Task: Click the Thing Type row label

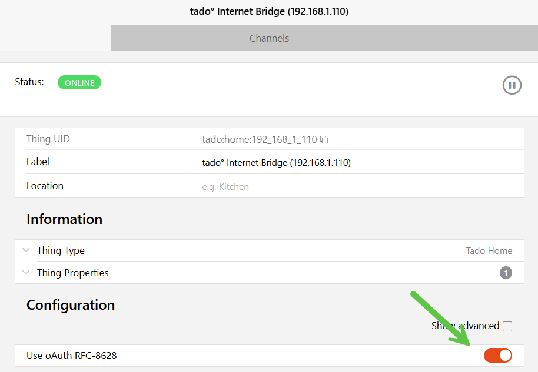Action: [x=61, y=250]
